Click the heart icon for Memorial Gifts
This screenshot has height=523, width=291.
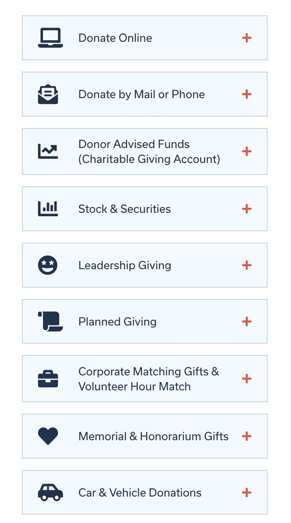(48, 436)
